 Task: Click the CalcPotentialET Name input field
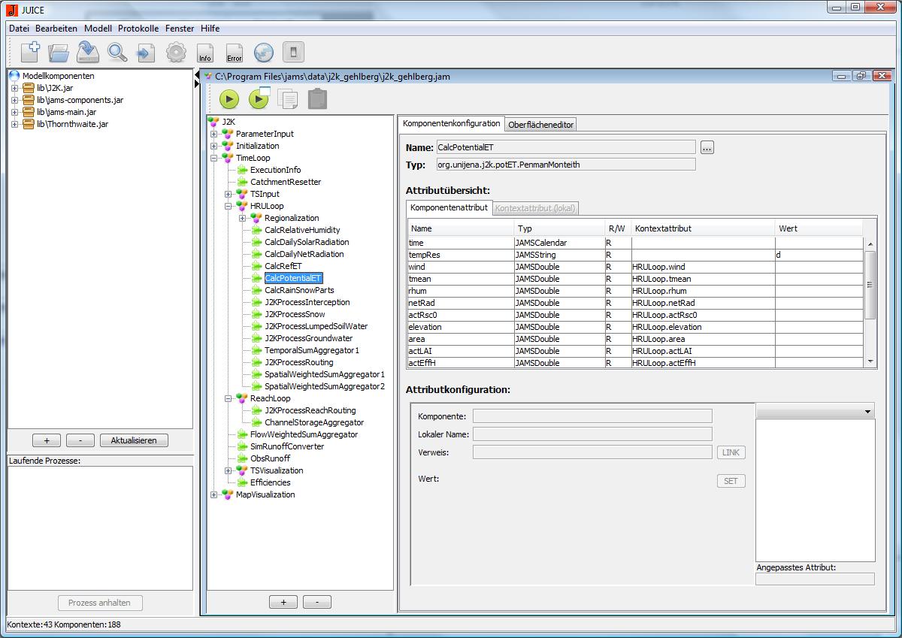pyautogui.click(x=565, y=147)
